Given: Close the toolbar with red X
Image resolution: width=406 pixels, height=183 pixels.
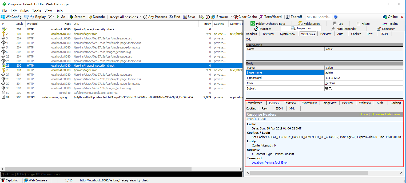Looking at the screenshot, I should pos(402,17).
